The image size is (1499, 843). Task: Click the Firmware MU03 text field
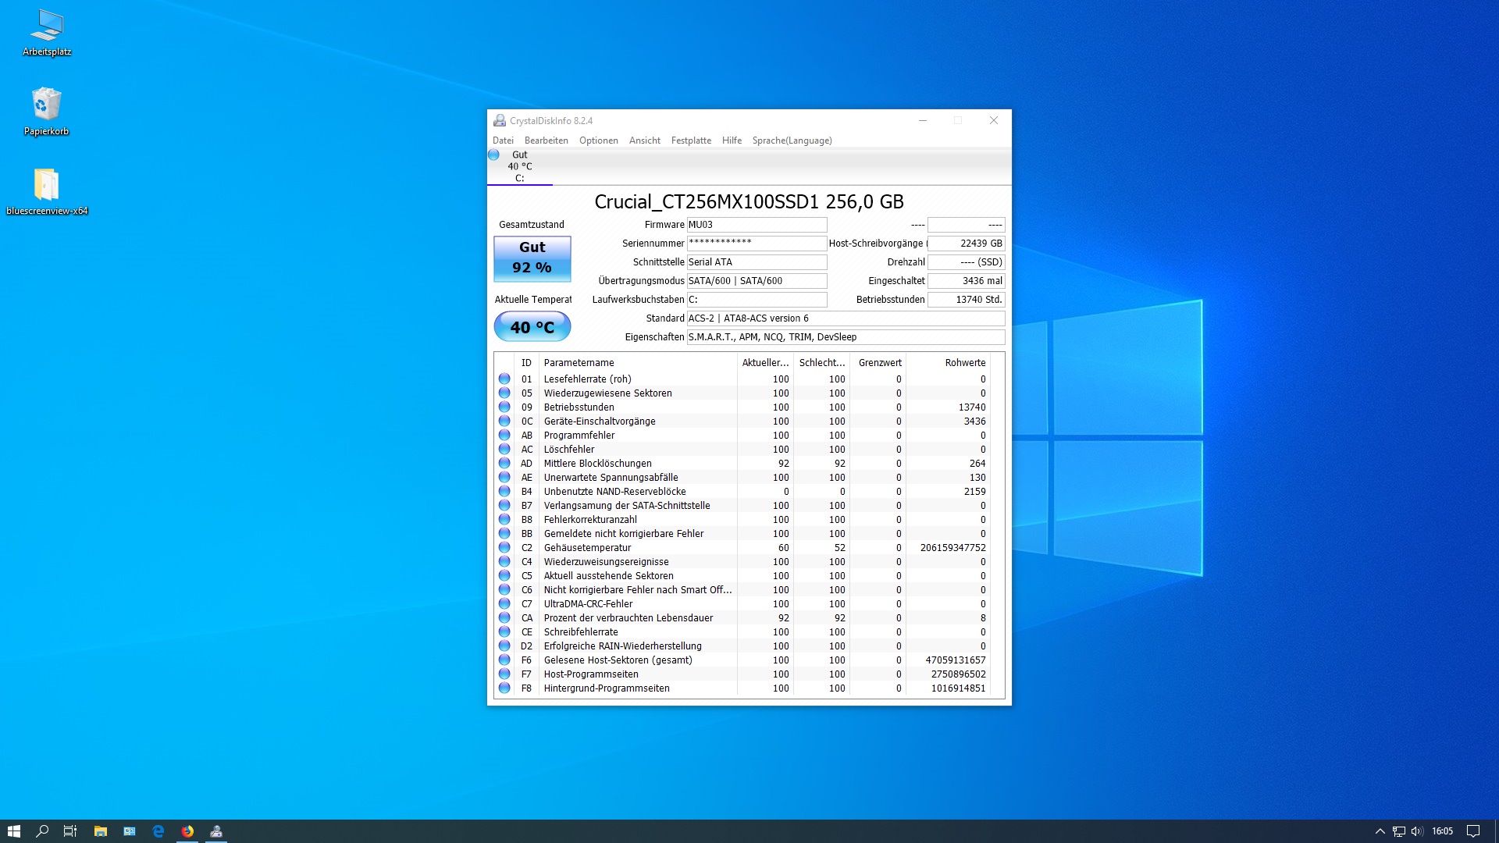coord(756,225)
